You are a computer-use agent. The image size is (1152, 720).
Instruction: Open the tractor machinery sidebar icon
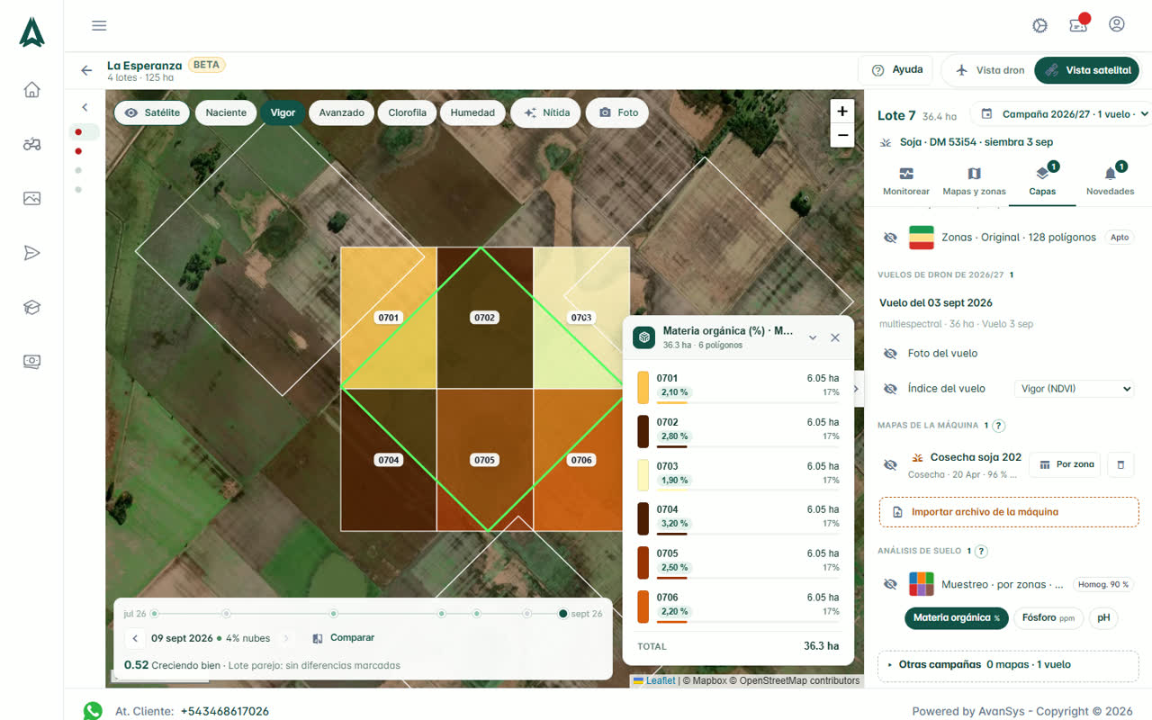tap(32, 144)
